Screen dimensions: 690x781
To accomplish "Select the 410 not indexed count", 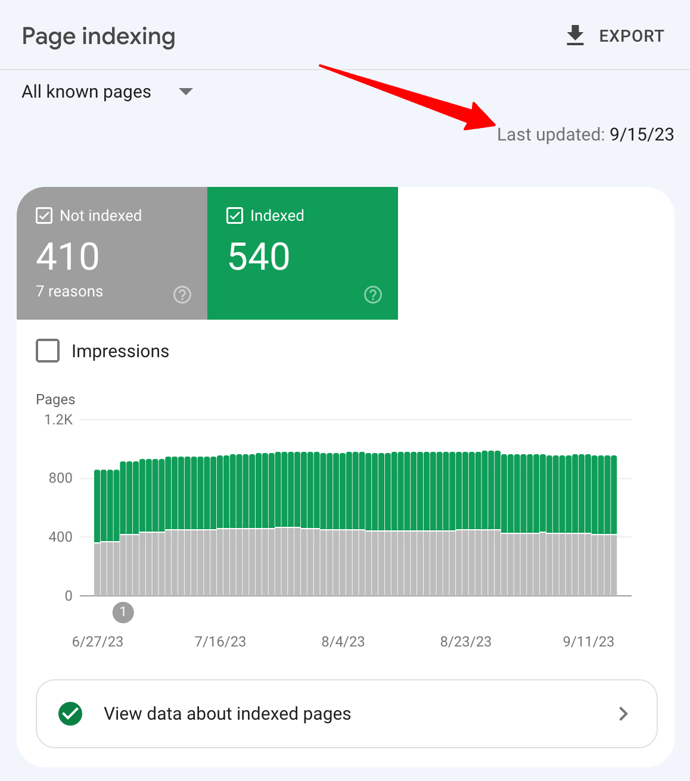I will (68, 257).
